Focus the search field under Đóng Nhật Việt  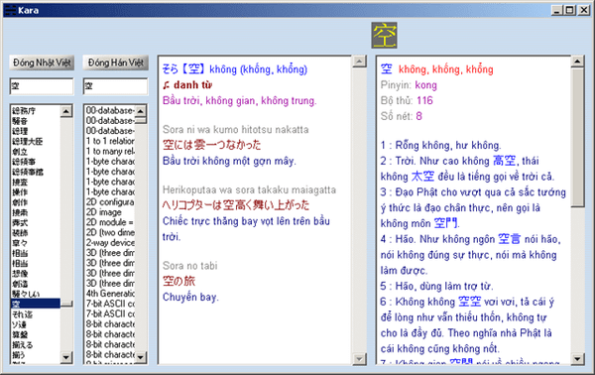click(x=42, y=86)
